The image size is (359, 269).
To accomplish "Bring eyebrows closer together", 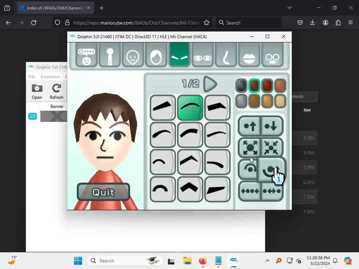I will 250,191.
